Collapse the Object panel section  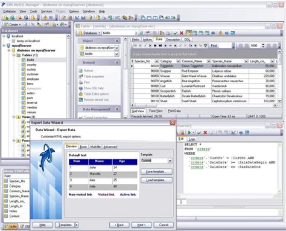[117, 41]
